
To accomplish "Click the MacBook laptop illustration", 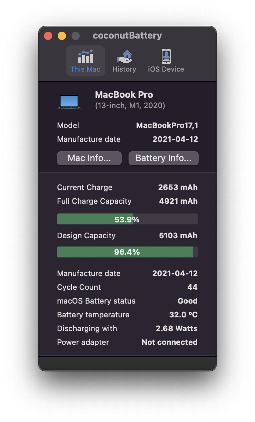I will tap(69, 101).
